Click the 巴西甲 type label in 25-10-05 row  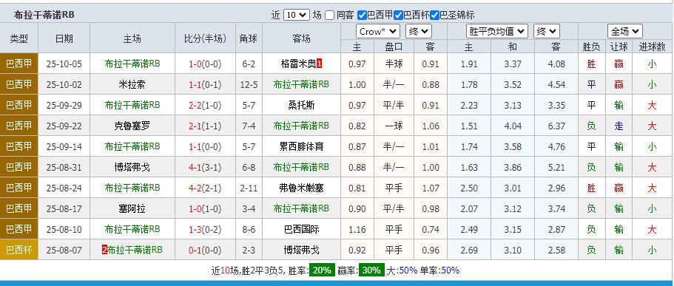(x=19, y=64)
